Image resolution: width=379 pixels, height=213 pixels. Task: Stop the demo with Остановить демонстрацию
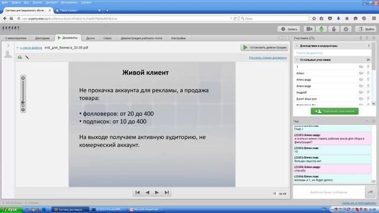264,47
